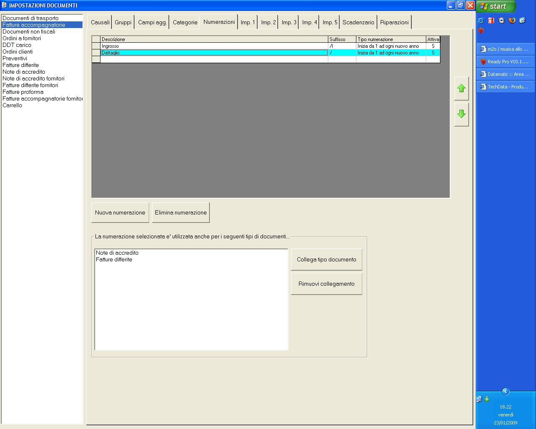The height and width of the screenshot is (429, 536).
Task: Click the Elimina numerazione button
Action: (x=181, y=212)
